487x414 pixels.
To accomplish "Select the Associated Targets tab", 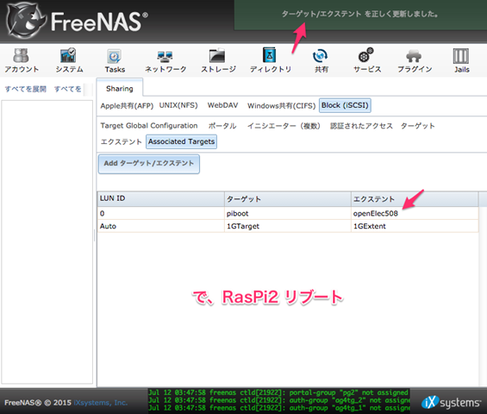I will (181, 141).
